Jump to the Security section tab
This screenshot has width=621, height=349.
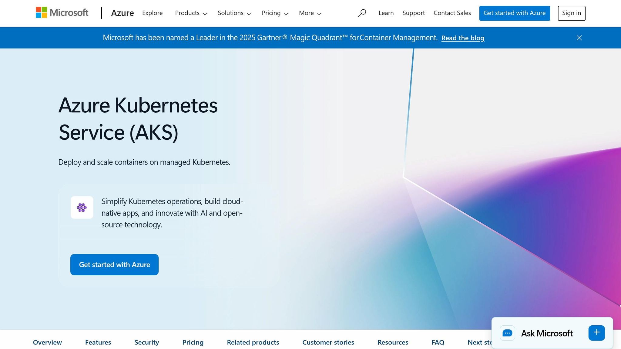(147, 342)
